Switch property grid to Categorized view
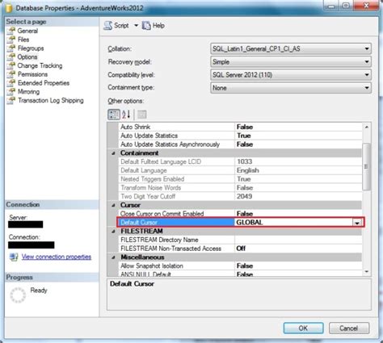The width and height of the screenshot is (383, 343). pos(114,115)
